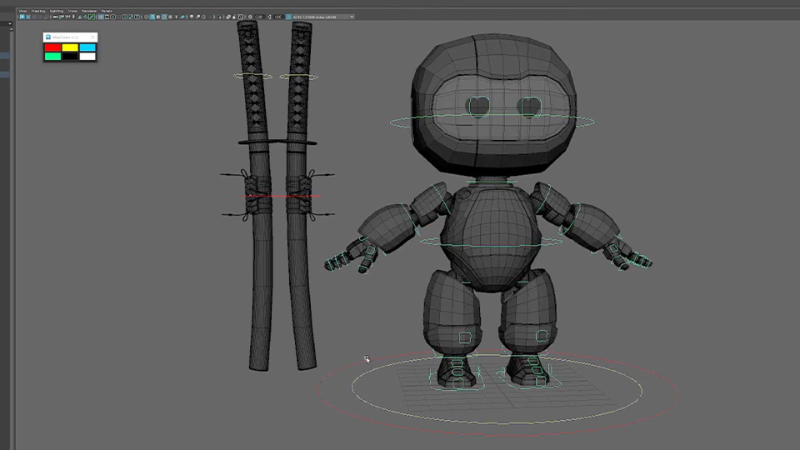Pick the cyan swatch in WireColors
Image resolution: width=800 pixels, height=450 pixels.
coord(87,47)
